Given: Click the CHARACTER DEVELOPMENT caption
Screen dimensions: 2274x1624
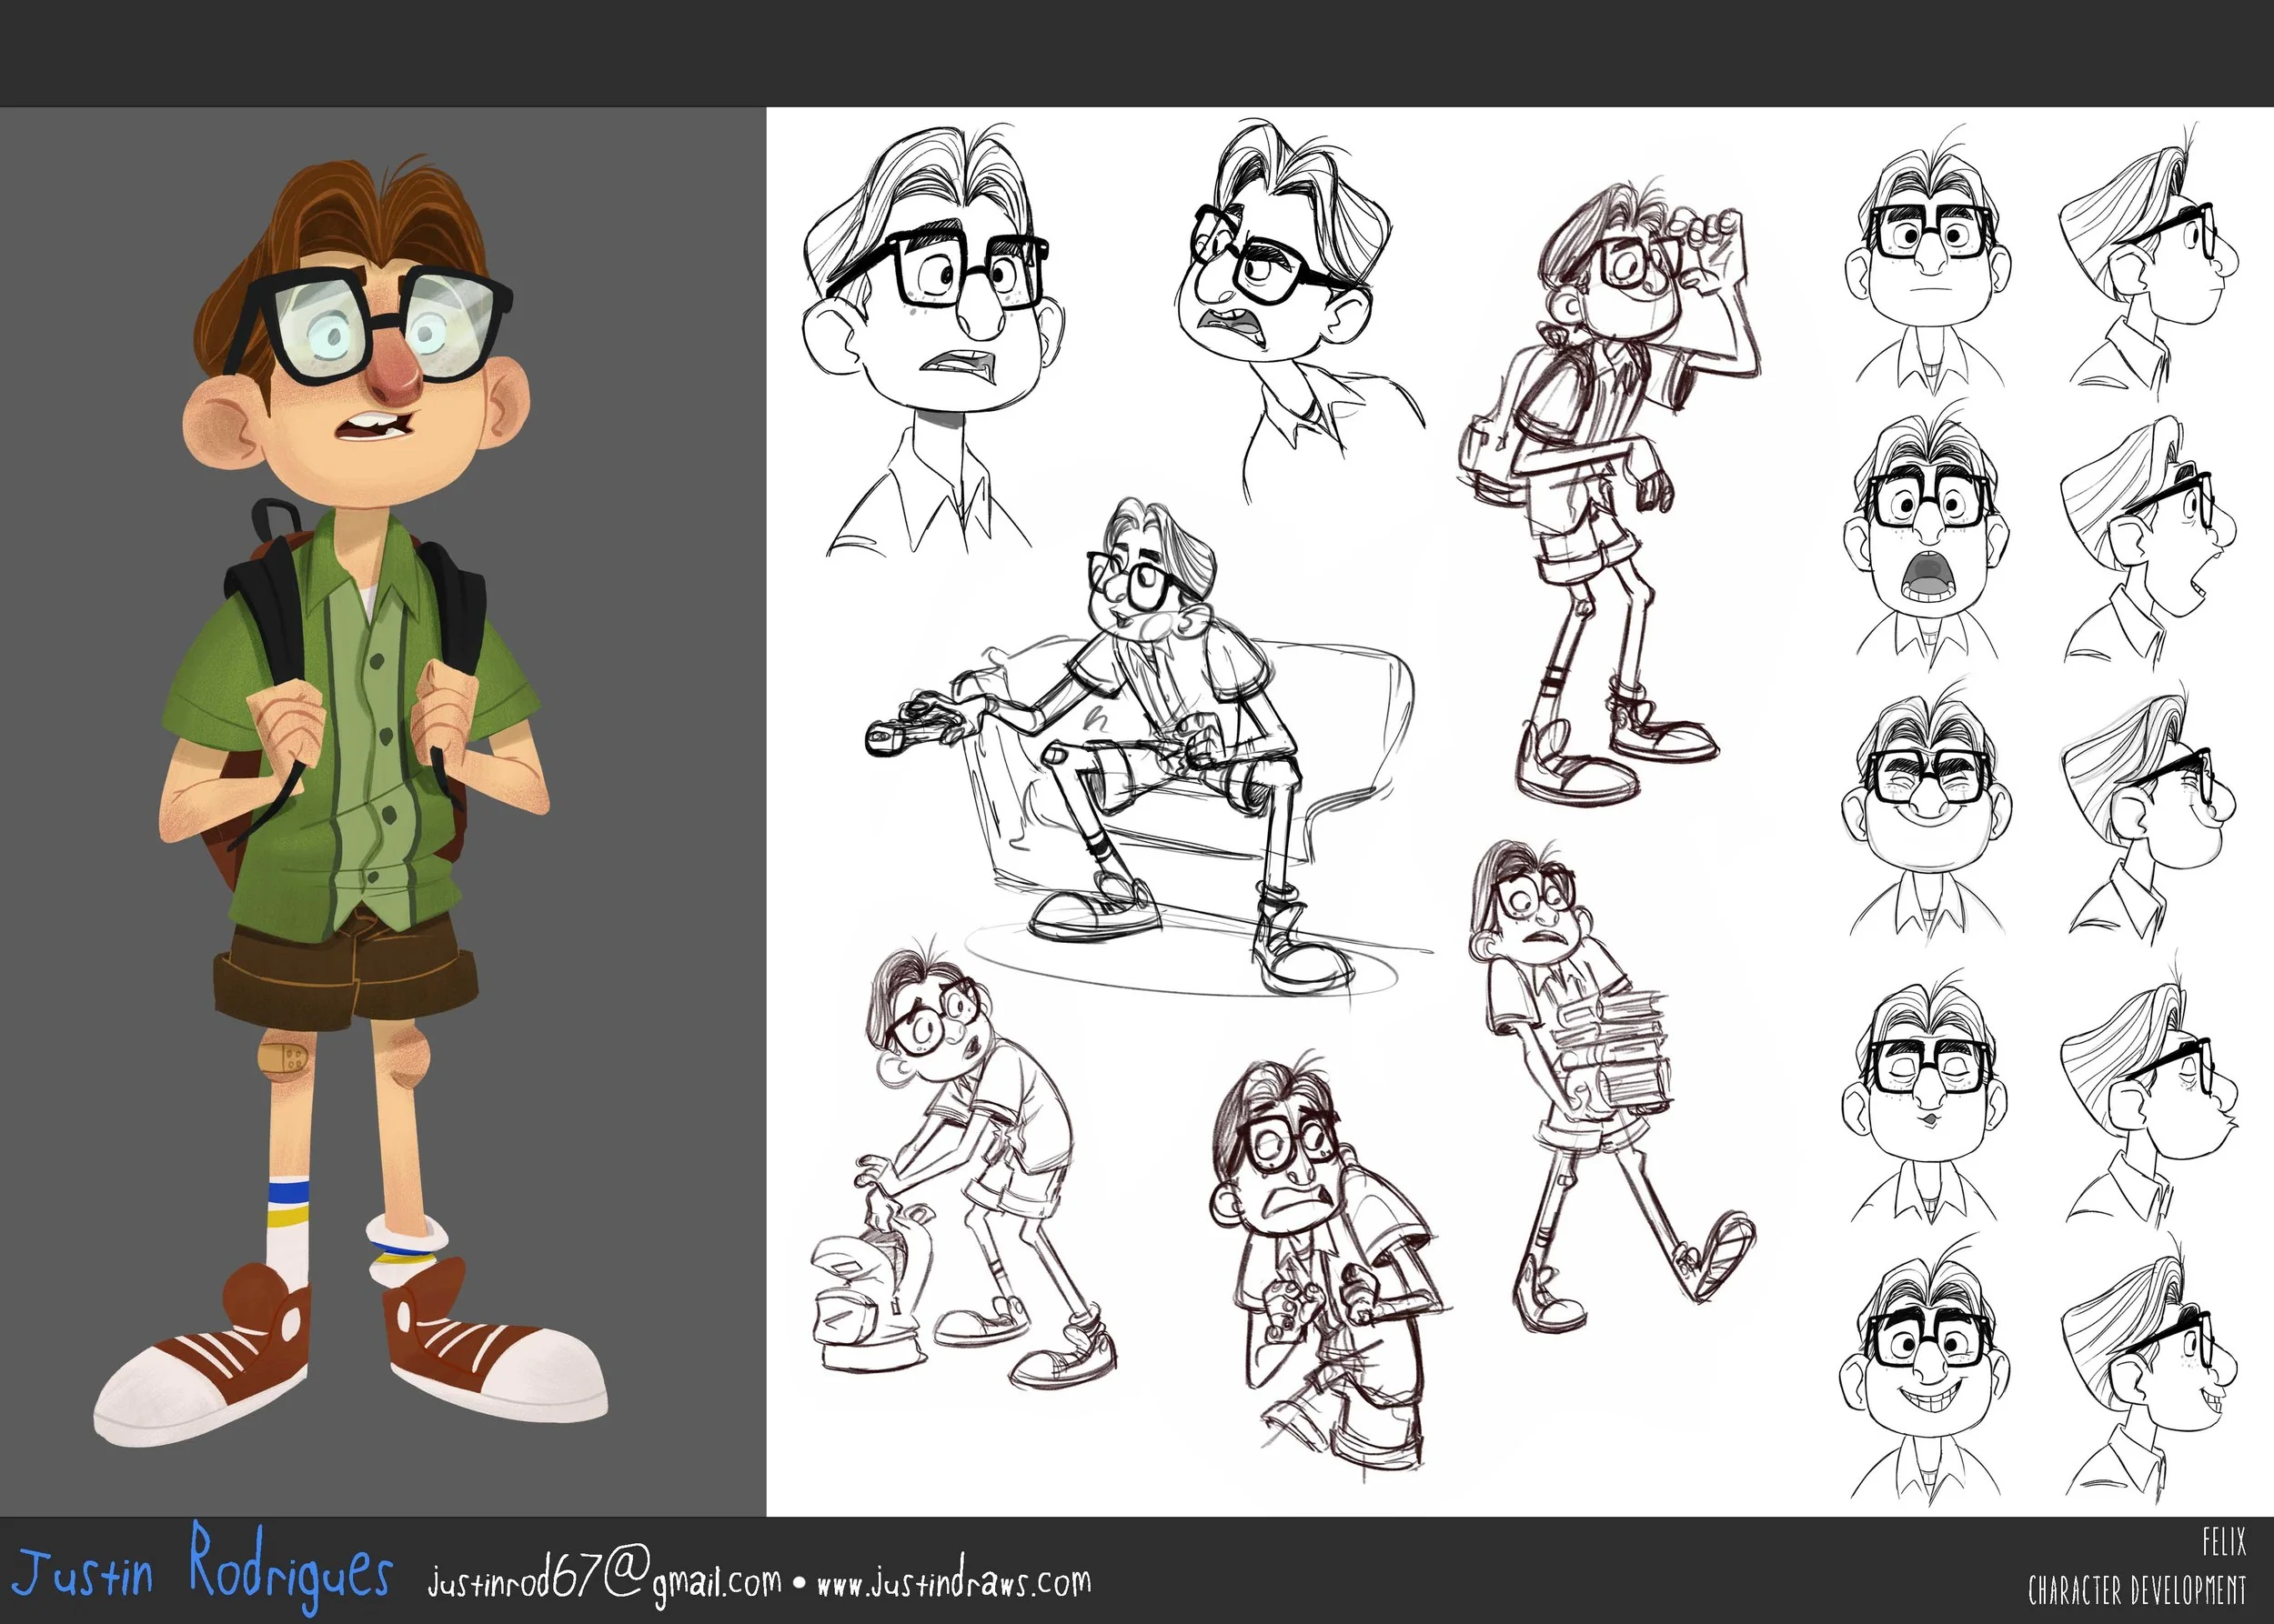Looking at the screenshot, I should click(2136, 1589).
